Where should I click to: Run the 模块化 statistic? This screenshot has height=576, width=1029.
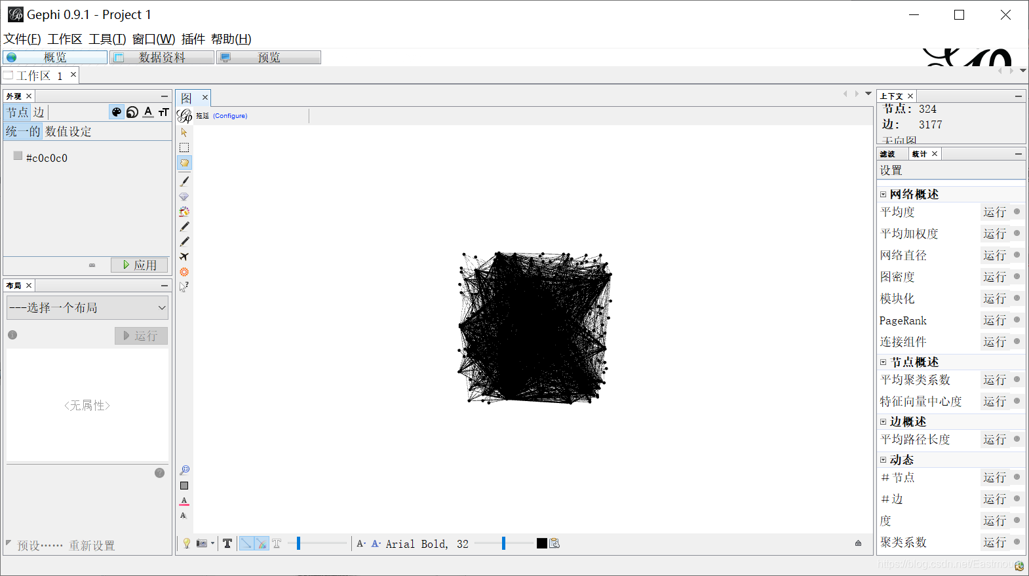coord(994,299)
